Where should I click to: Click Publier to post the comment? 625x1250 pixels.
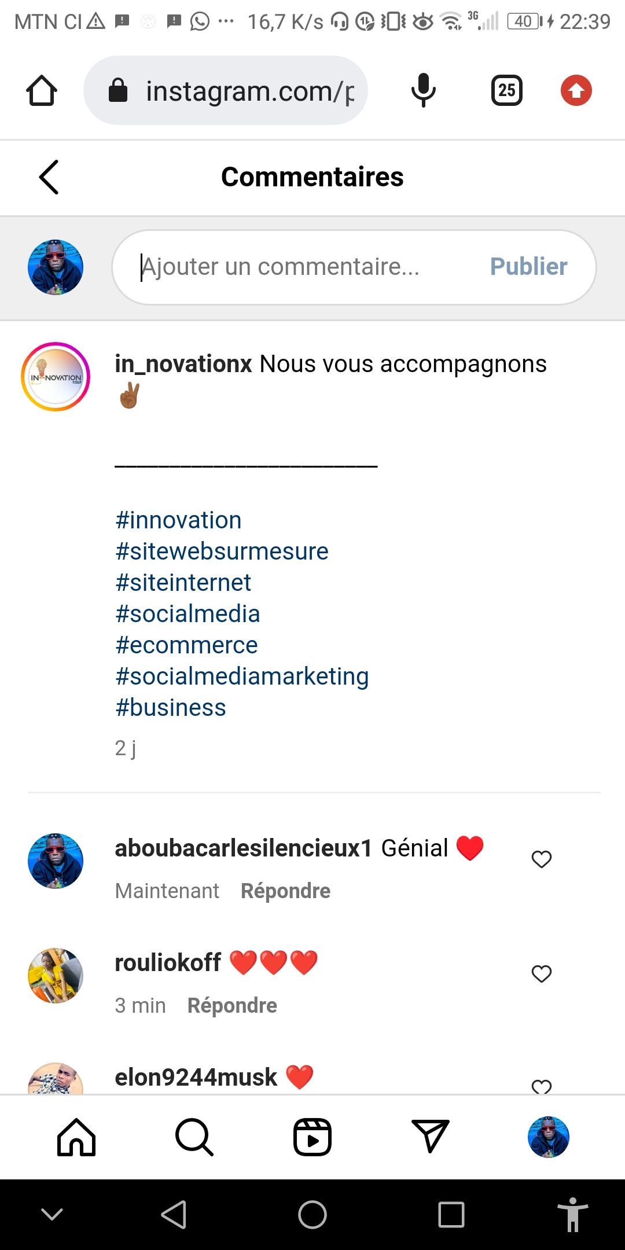(528, 267)
